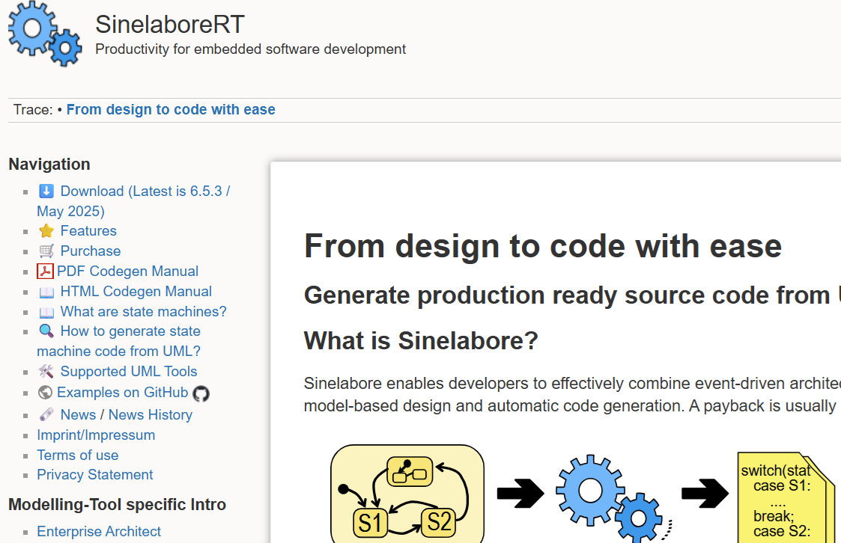Click the Generate production ready source code heading
Viewport: 841px width, 543px height.
[x=572, y=295]
